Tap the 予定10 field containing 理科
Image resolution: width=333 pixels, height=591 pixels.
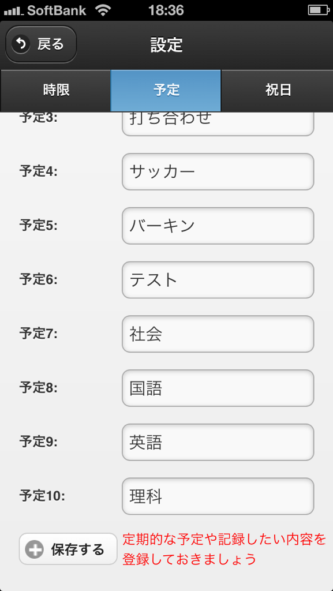pyautogui.click(x=218, y=496)
